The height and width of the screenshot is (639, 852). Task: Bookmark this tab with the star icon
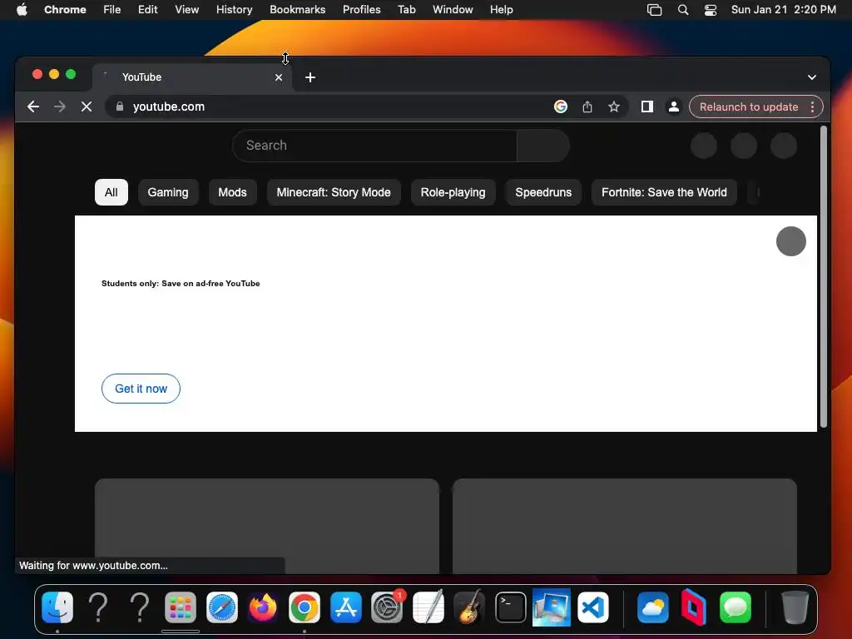click(x=614, y=106)
